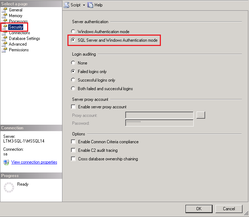Click the Cancel button
This screenshot has height=217, width=249.
coord(229,209)
